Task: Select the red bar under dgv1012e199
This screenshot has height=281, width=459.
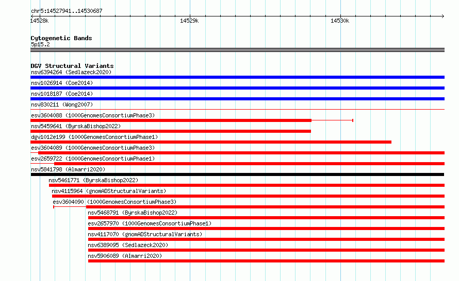Action: point(211,142)
